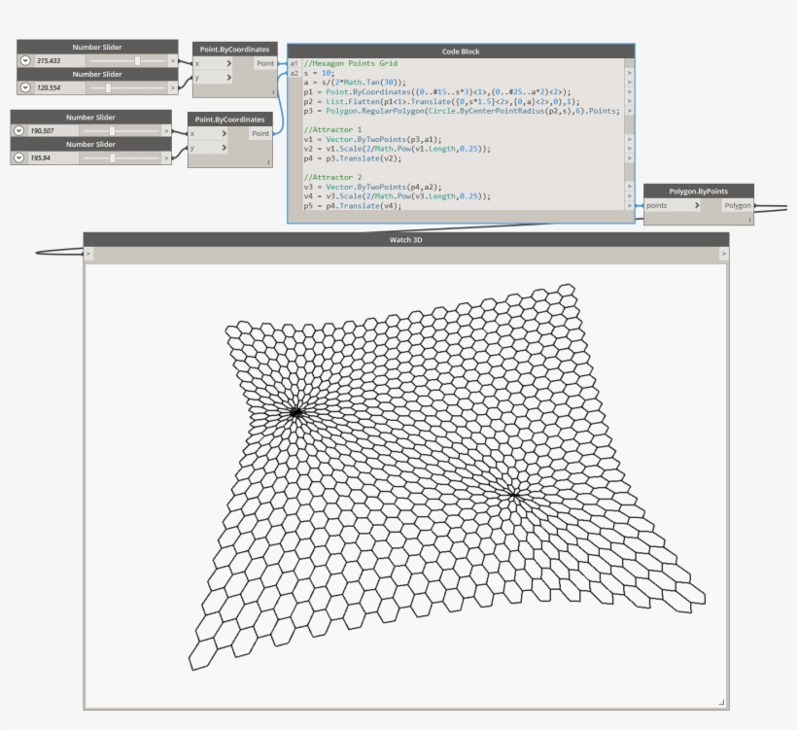This screenshot has width=797, height=730.
Task: Click the lacing indicator on Polygon.ByPoints
Action: (x=748, y=218)
